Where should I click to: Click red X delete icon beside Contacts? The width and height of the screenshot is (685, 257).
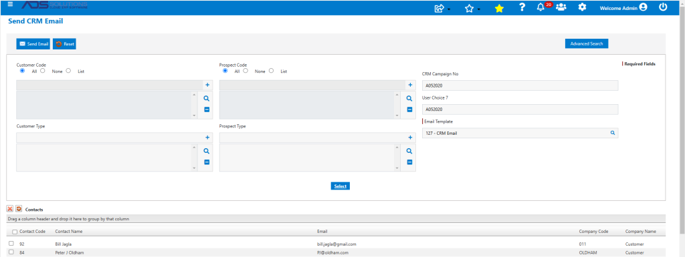tap(9, 209)
